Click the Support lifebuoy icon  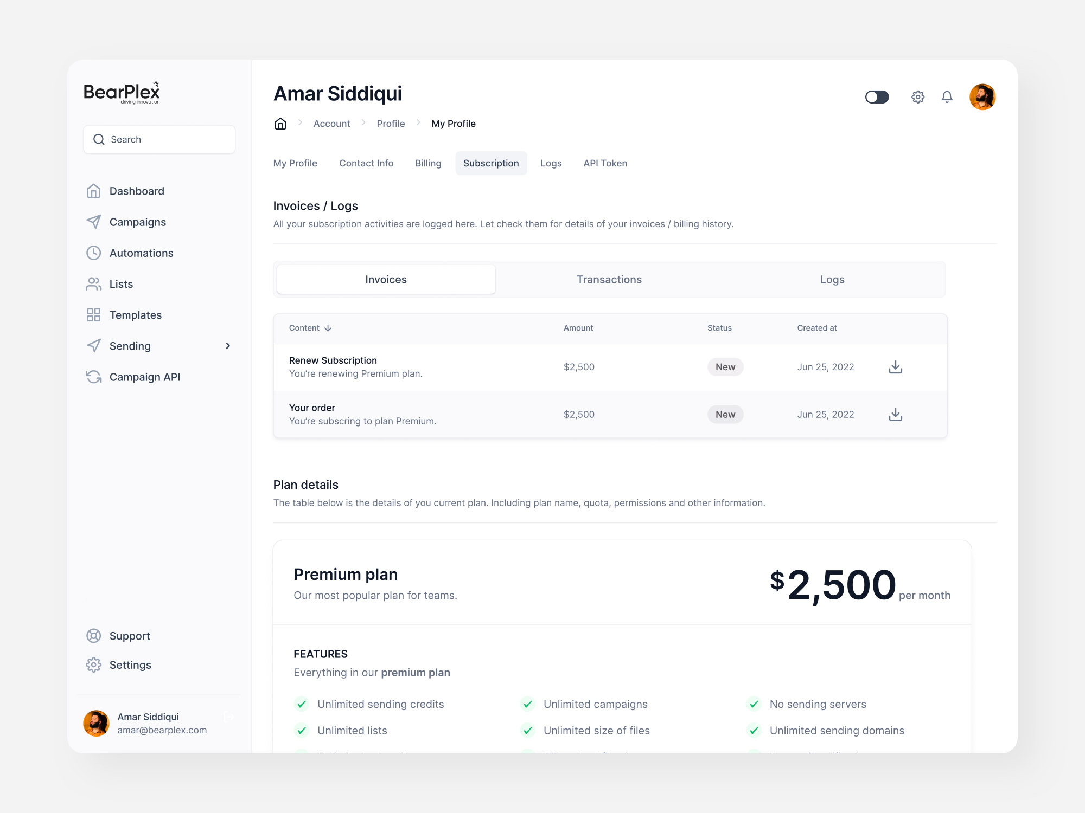coord(93,636)
